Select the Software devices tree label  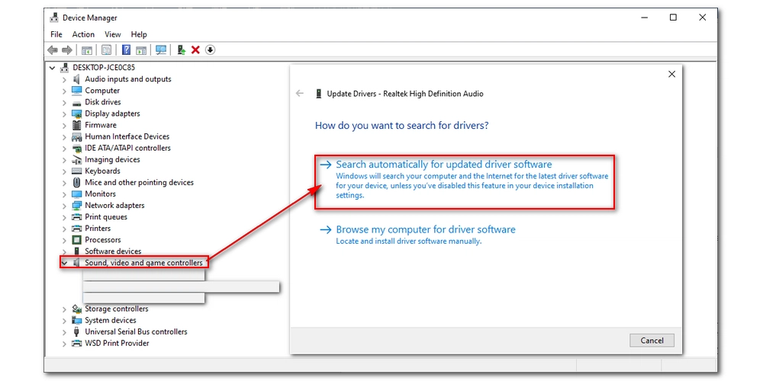coord(113,251)
